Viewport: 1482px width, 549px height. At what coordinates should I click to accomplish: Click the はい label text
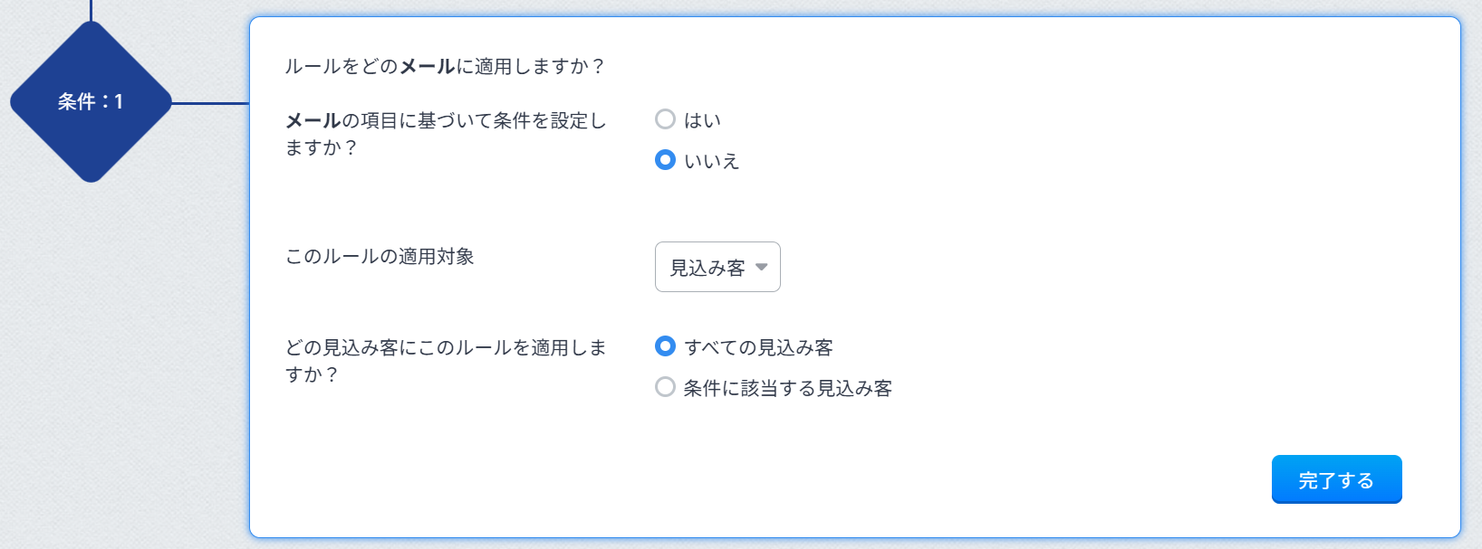(x=702, y=120)
